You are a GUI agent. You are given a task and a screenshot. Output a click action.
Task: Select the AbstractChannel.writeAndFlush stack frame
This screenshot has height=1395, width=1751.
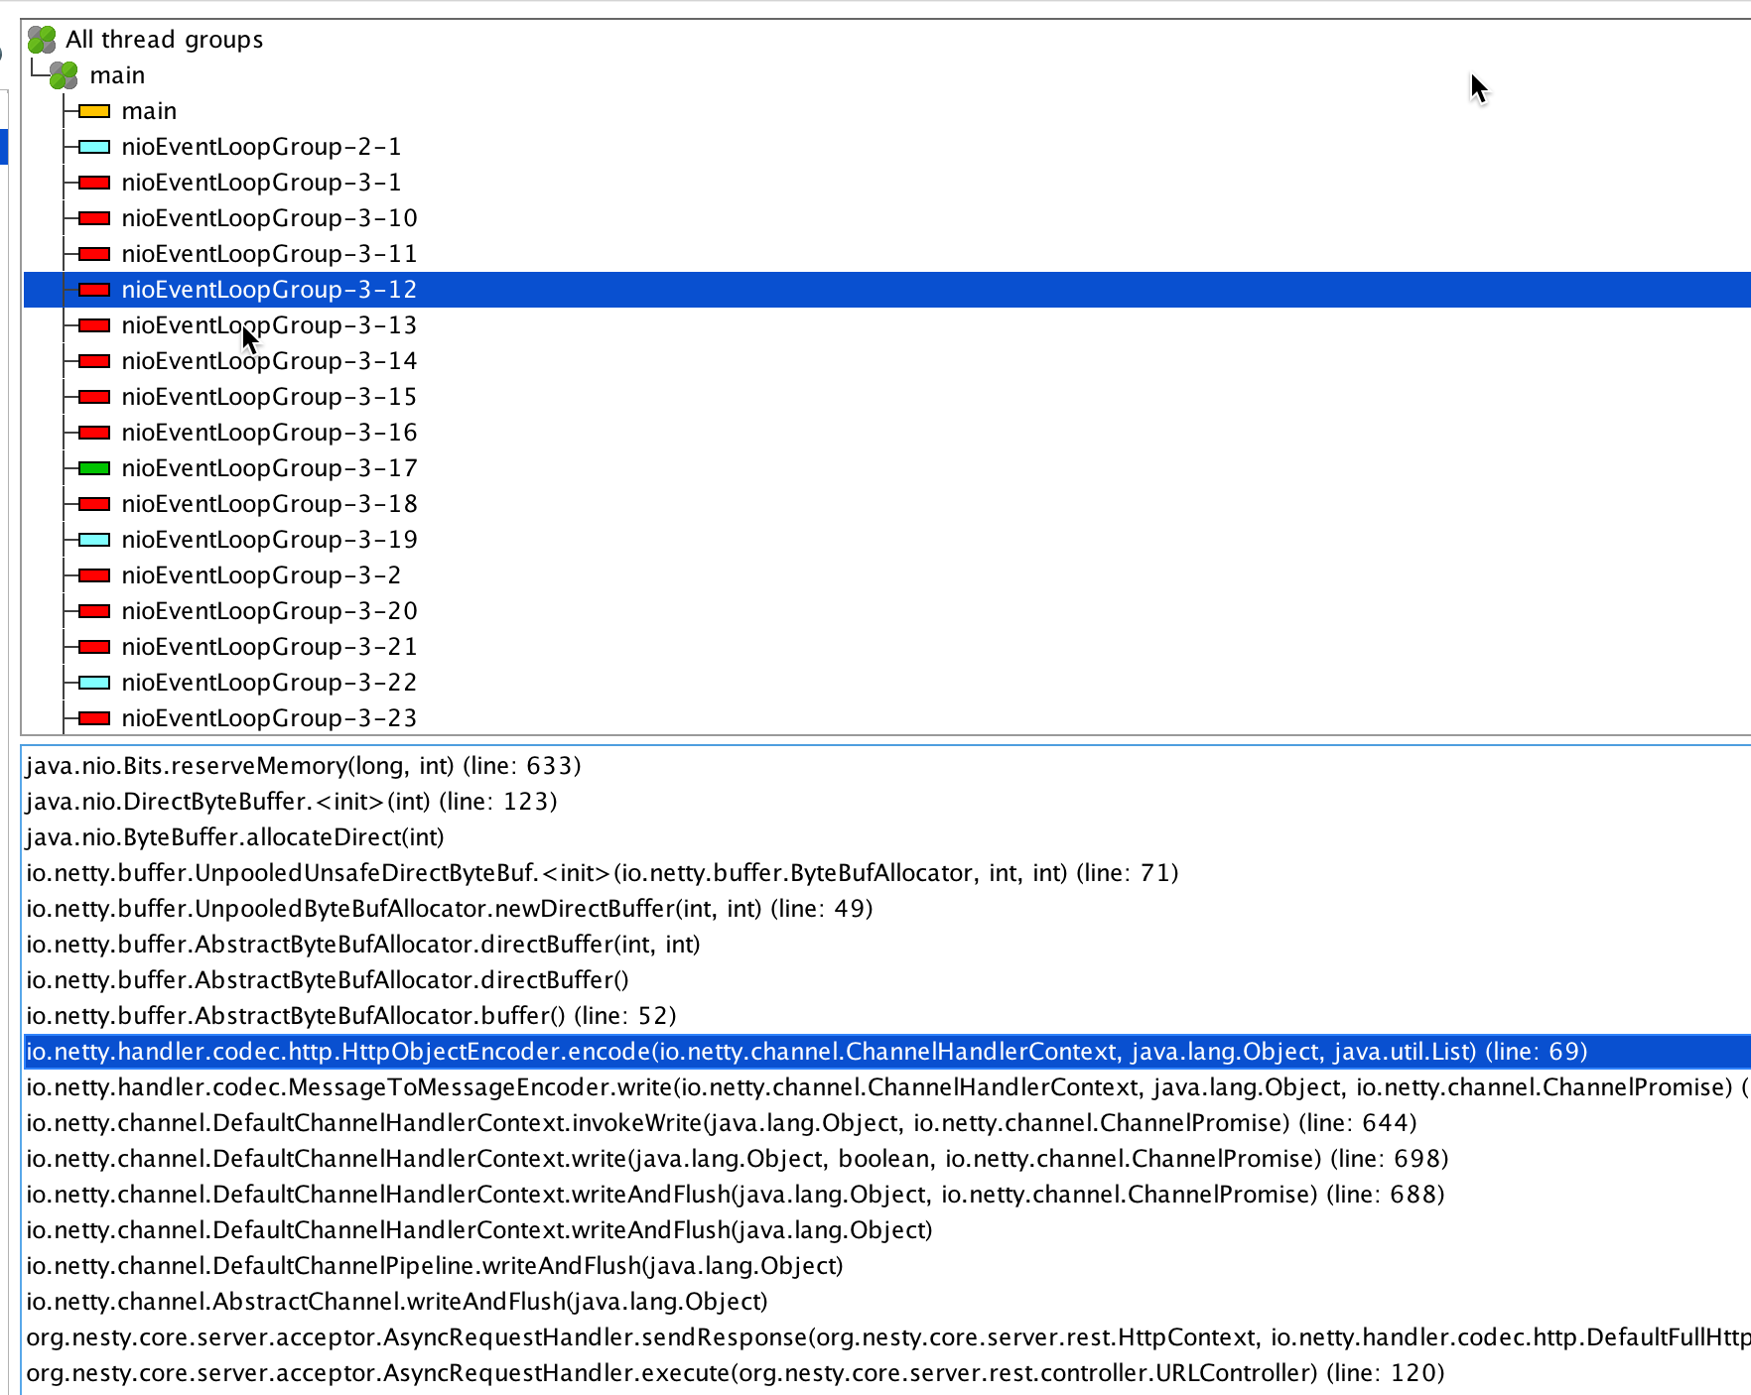(397, 1302)
